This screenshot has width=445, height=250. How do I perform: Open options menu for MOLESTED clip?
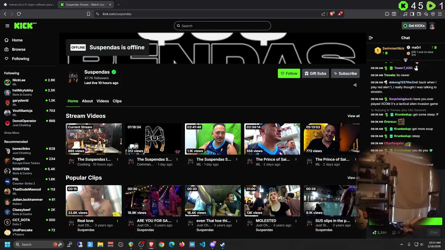(x=296, y=221)
